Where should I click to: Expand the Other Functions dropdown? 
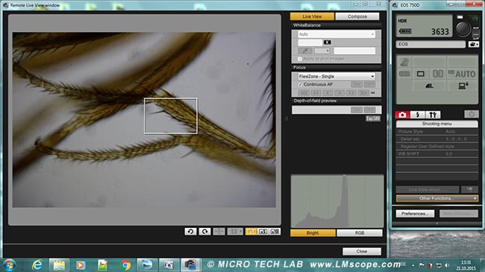click(x=437, y=198)
